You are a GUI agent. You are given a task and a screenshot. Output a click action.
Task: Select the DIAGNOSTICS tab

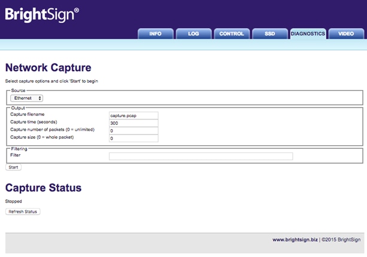(x=308, y=33)
